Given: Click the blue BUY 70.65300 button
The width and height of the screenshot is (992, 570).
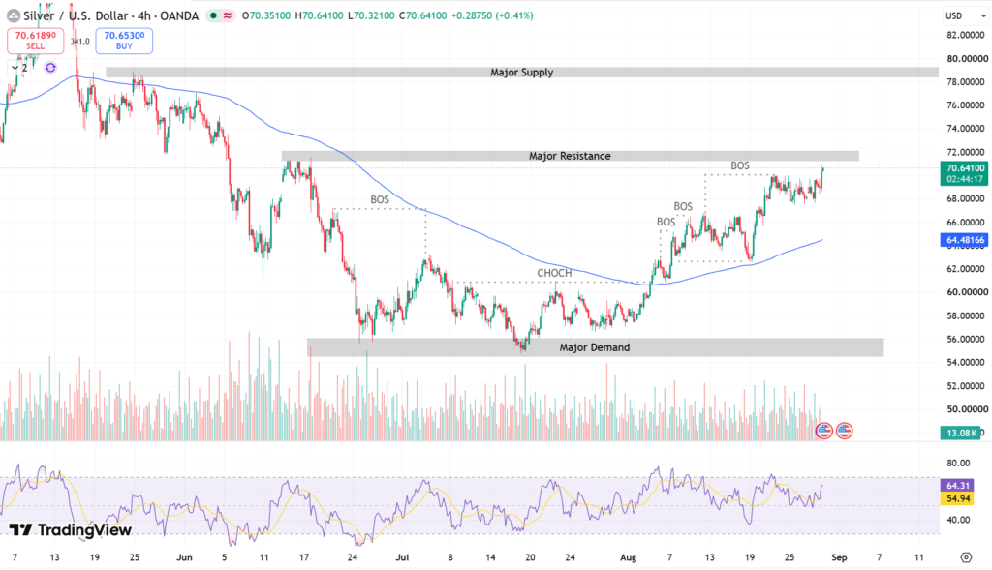Looking at the screenshot, I should [124, 41].
